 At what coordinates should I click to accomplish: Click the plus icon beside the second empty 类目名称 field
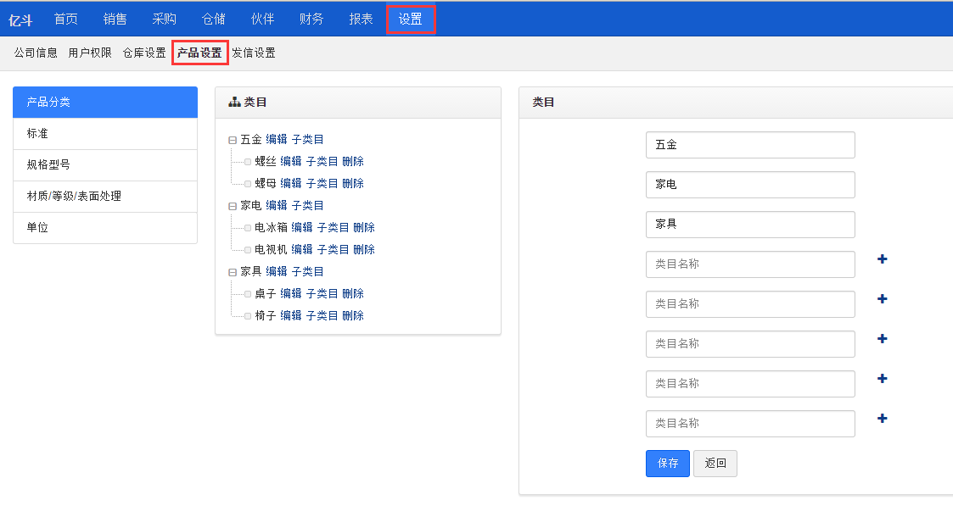pyautogui.click(x=882, y=299)
